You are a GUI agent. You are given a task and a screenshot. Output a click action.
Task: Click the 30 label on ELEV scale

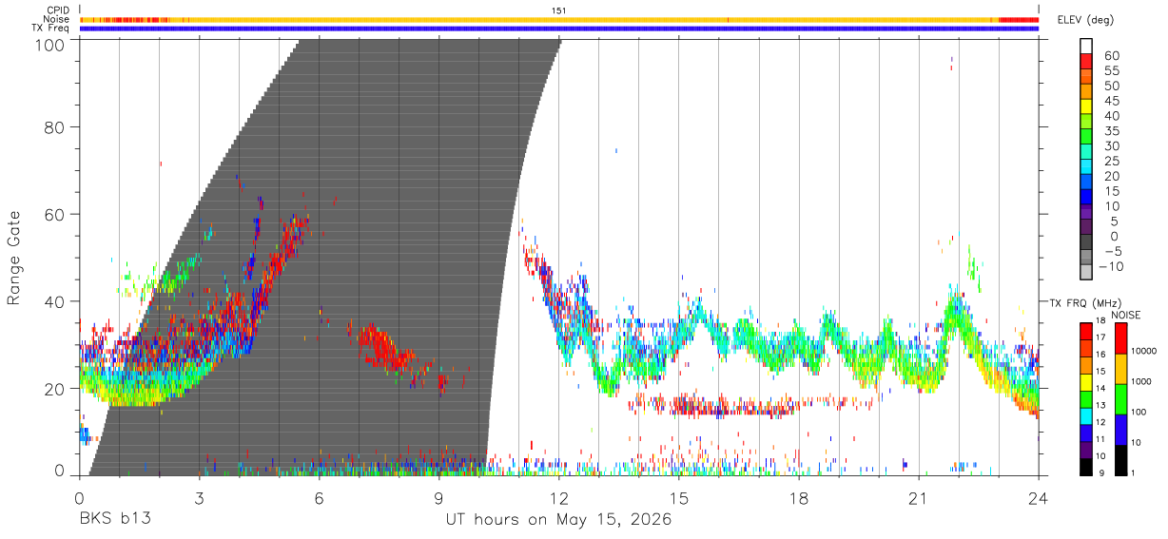pyautogui.click(x=1110, y=145)
